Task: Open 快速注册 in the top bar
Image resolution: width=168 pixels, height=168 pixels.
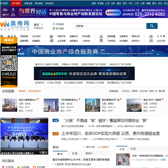Action: pyautogui.click(x=28, y=3)
